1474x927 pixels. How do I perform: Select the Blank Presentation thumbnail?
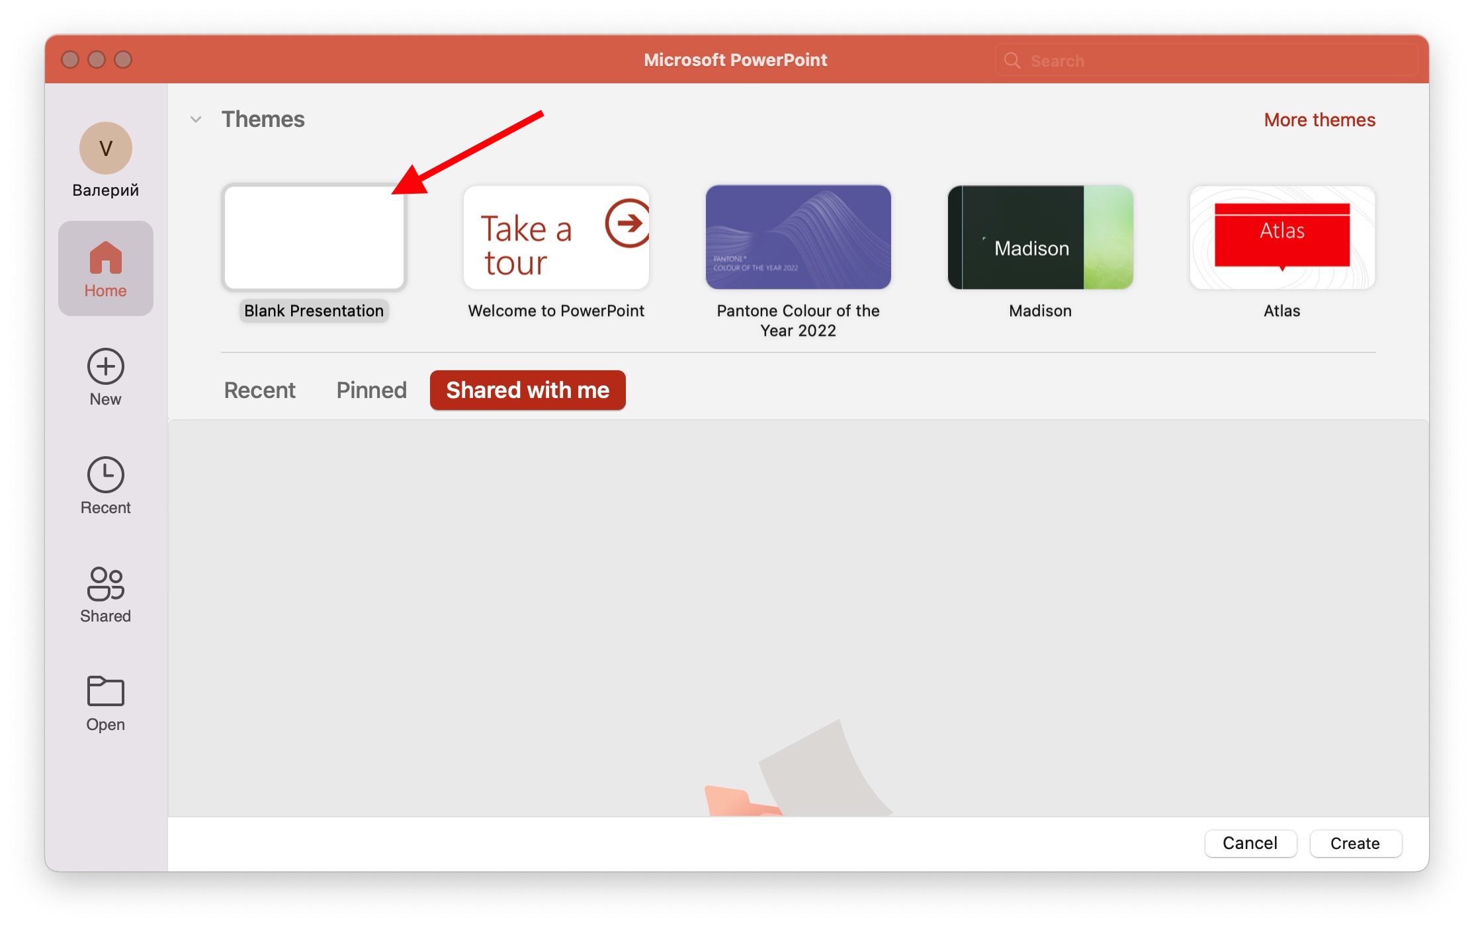click(314, 237)
